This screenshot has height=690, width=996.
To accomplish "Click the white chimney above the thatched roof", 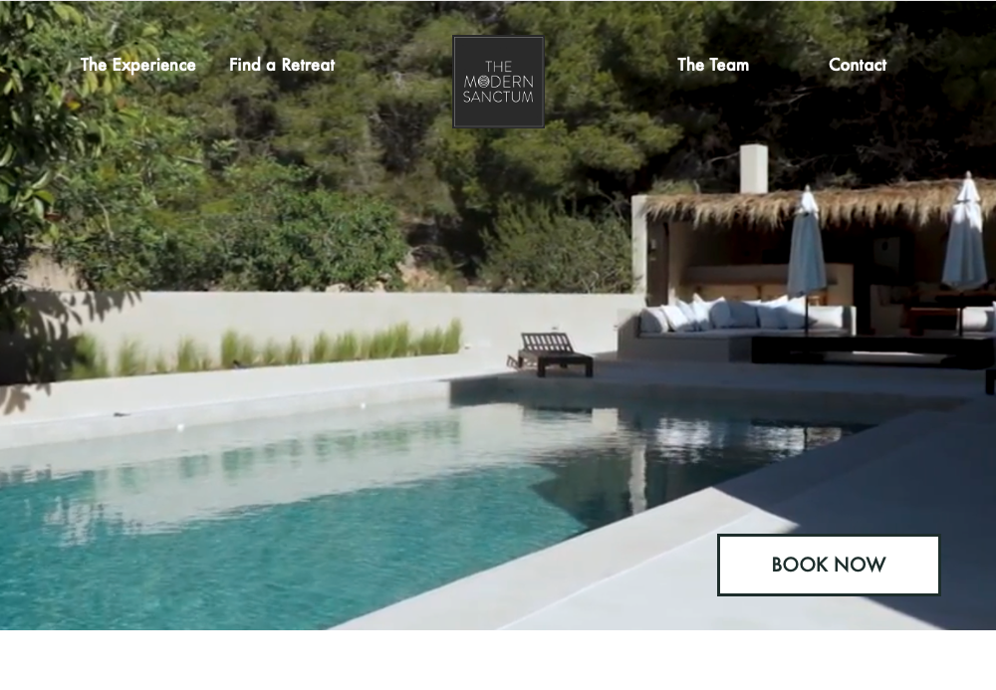I will 753,169.
